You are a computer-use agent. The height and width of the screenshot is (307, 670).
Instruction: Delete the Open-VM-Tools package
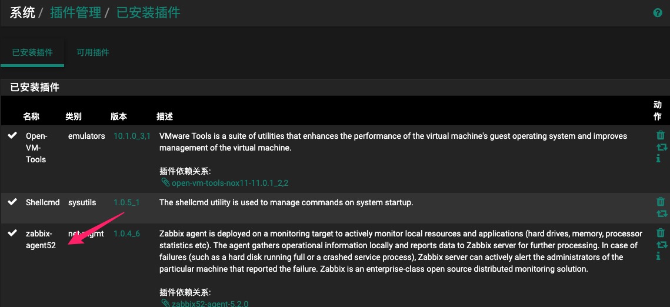click(x=661, y=135)
